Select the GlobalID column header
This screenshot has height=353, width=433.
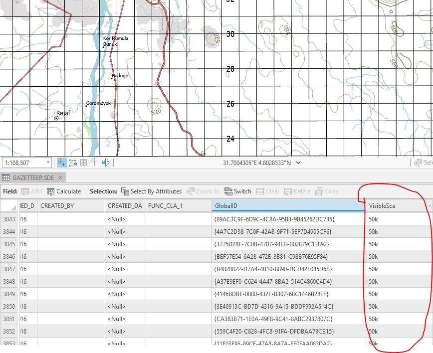tap(288, 206)
